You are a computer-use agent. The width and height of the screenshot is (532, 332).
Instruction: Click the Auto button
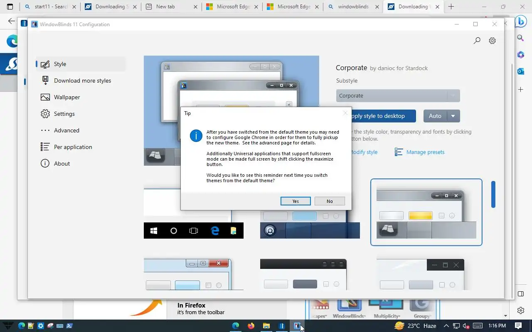pyautogui.click(x=435, y=116)
